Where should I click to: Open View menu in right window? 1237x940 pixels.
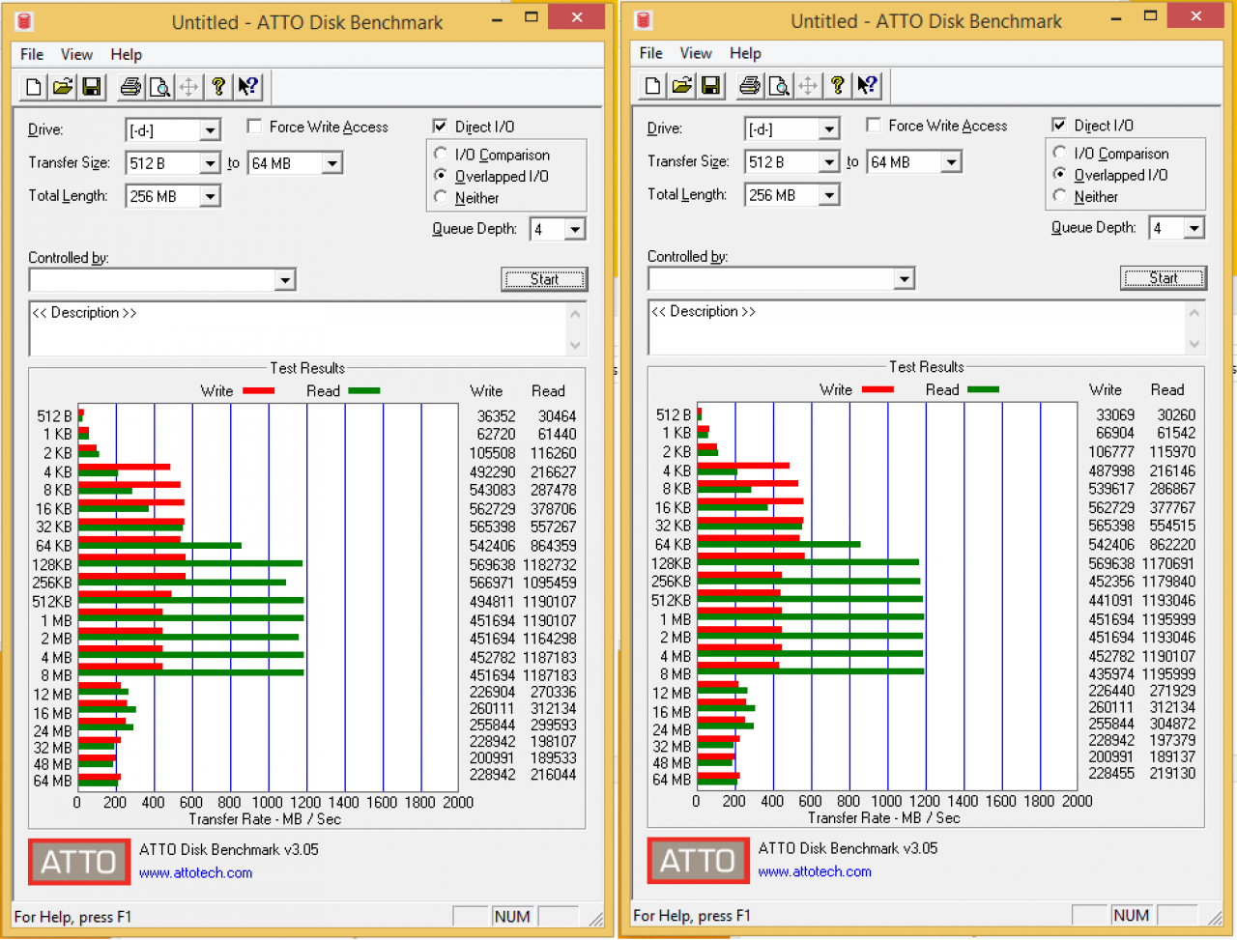[x=696, y=53]
